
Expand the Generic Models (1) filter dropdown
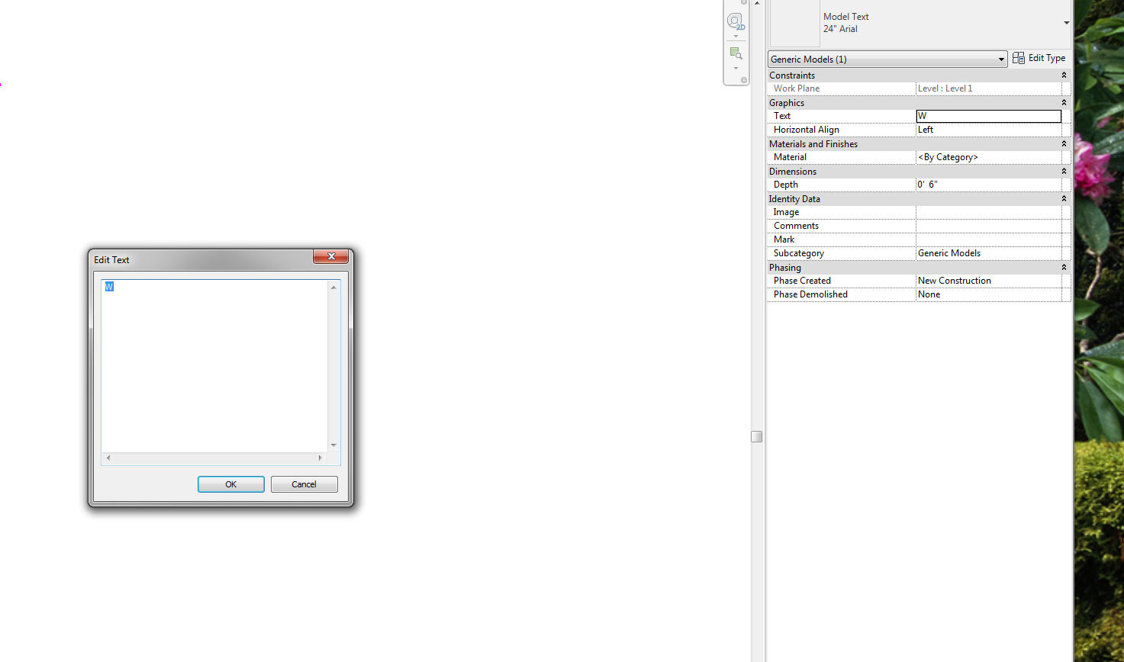1001,59
